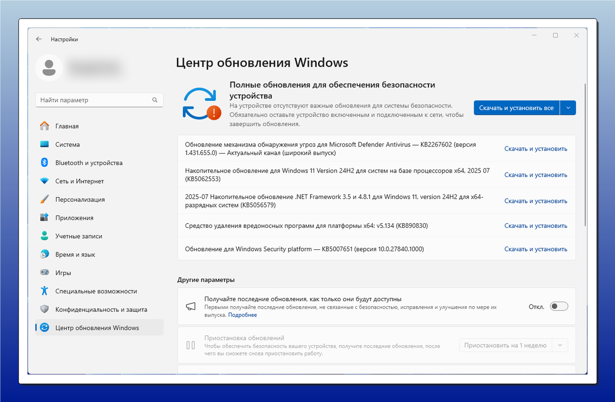615x402 pixels.
Task: Select Сеть и Интернет section
Action: 99,181
